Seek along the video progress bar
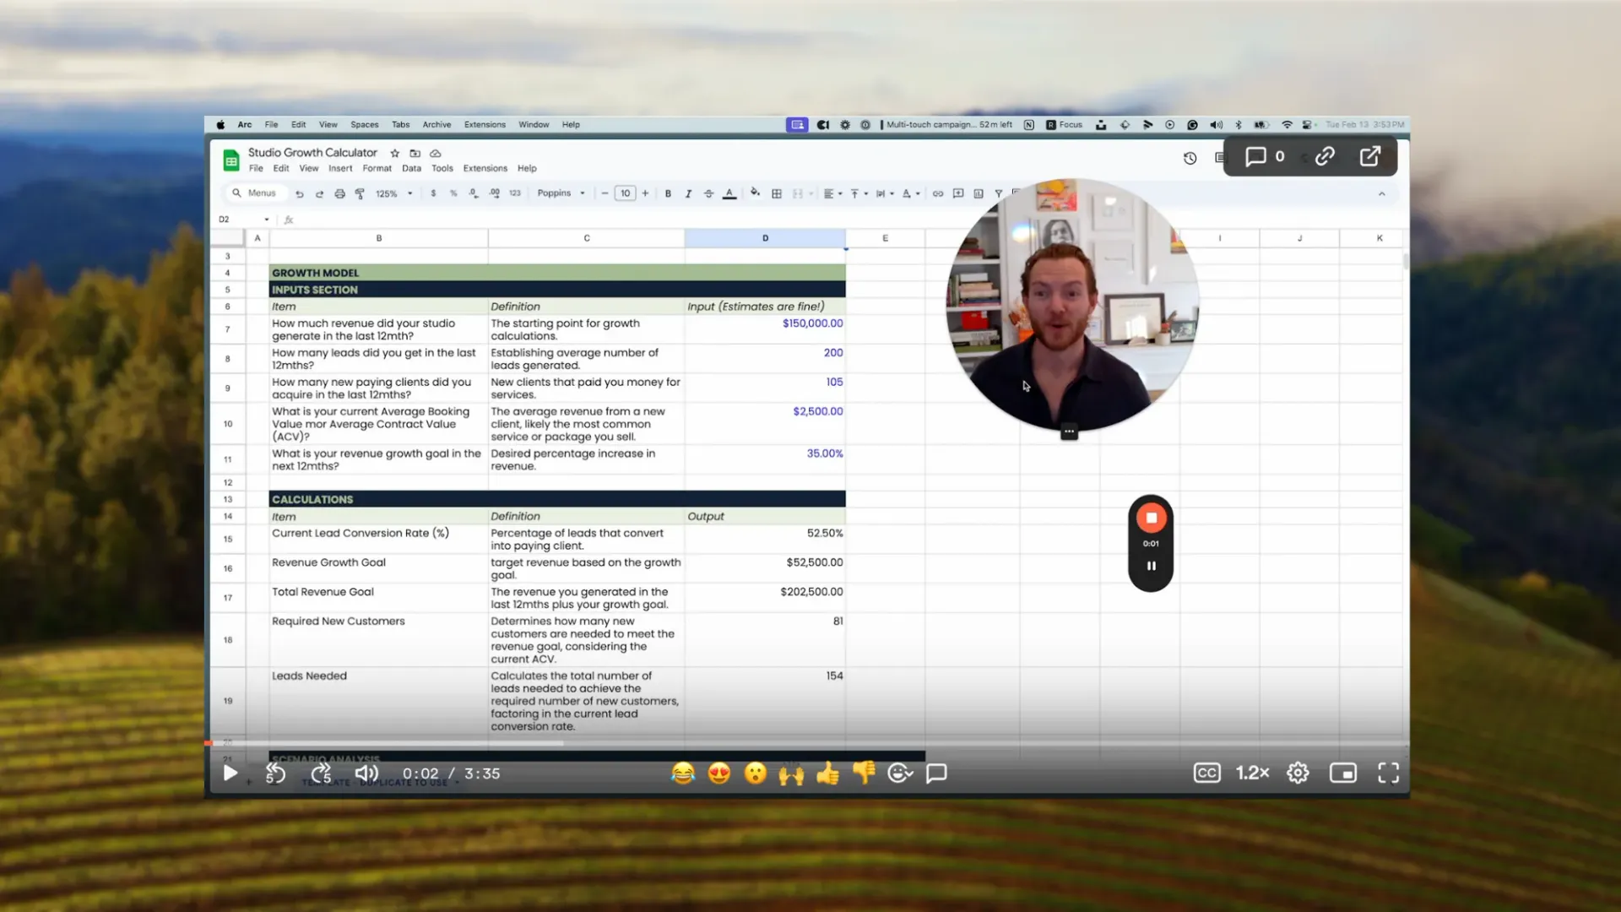The height and width of the screenshot is (912, 1621). [806, 743]
